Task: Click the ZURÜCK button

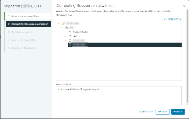Action: [x=162, y=112]
